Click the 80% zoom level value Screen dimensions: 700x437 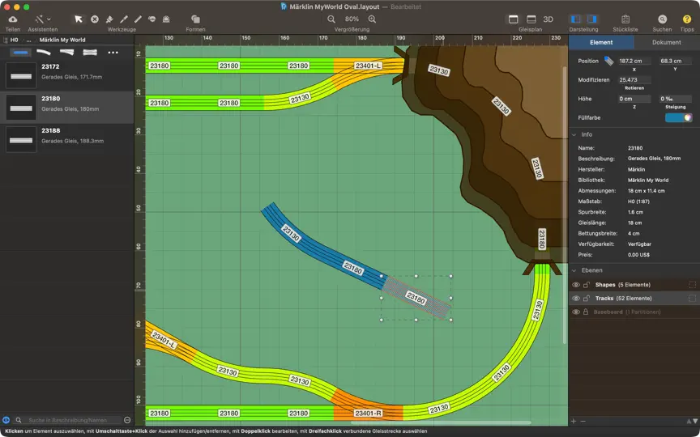[x=352, y=19]
